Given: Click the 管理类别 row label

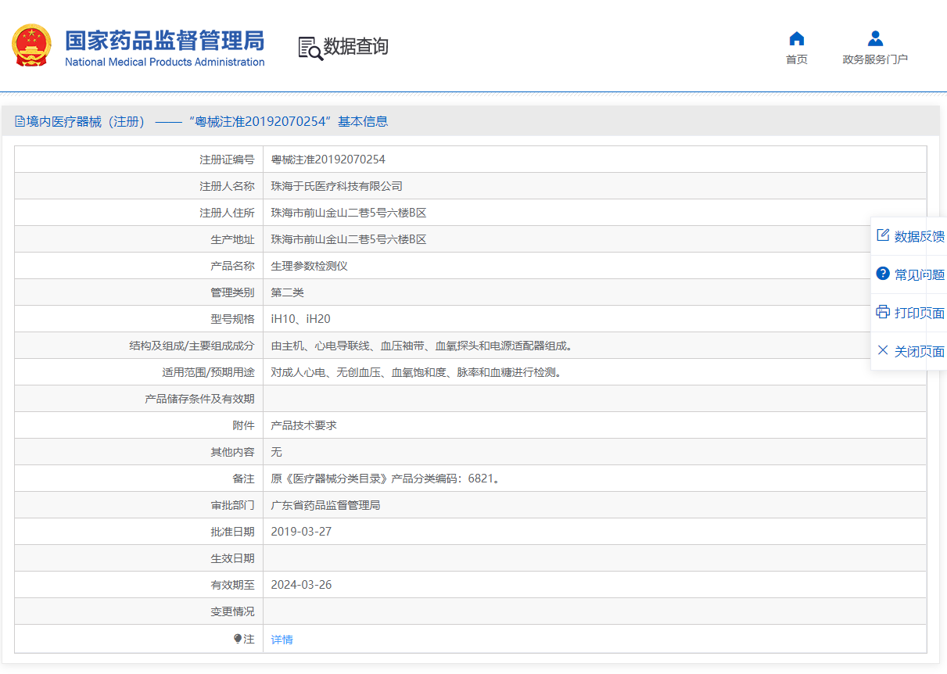Looking at the screenshot, I should (233, 292).
